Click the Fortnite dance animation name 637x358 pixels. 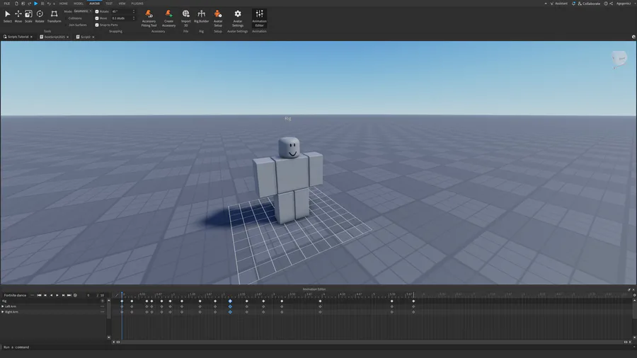tap(15, 295)
